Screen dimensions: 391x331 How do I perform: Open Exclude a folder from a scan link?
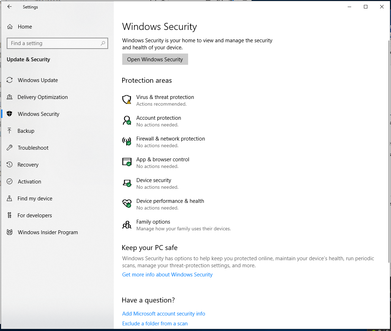click(155, 324)
